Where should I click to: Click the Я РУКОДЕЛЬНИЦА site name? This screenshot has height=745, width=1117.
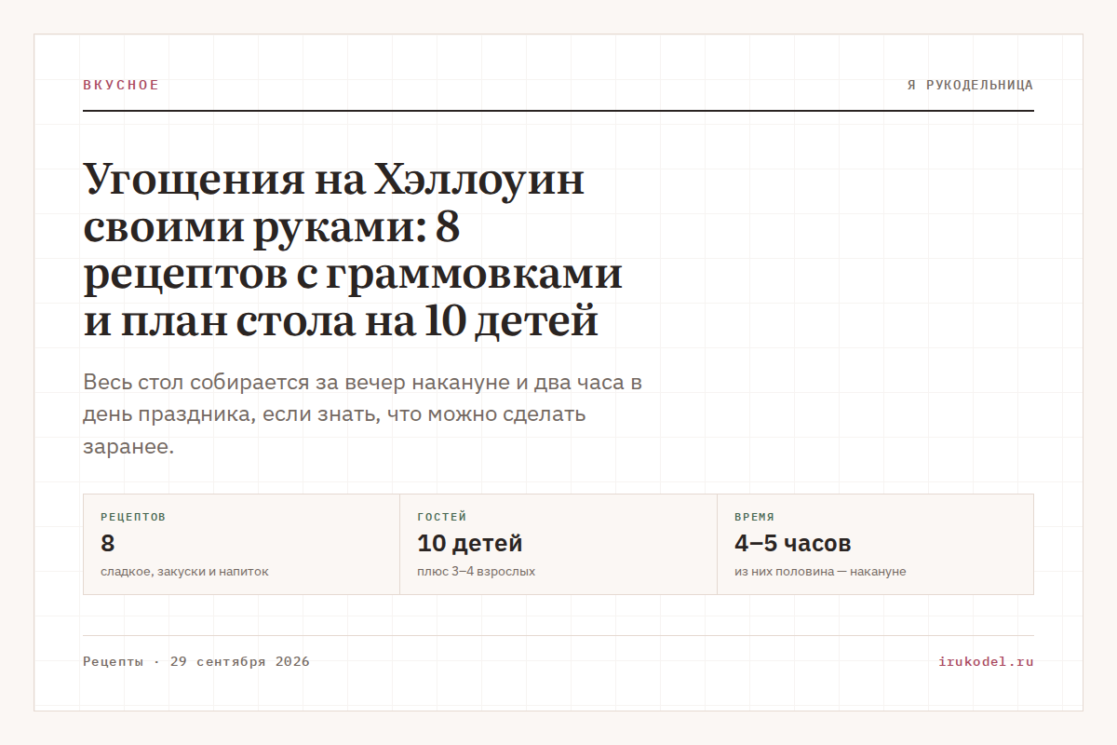[x=970, y=85]
